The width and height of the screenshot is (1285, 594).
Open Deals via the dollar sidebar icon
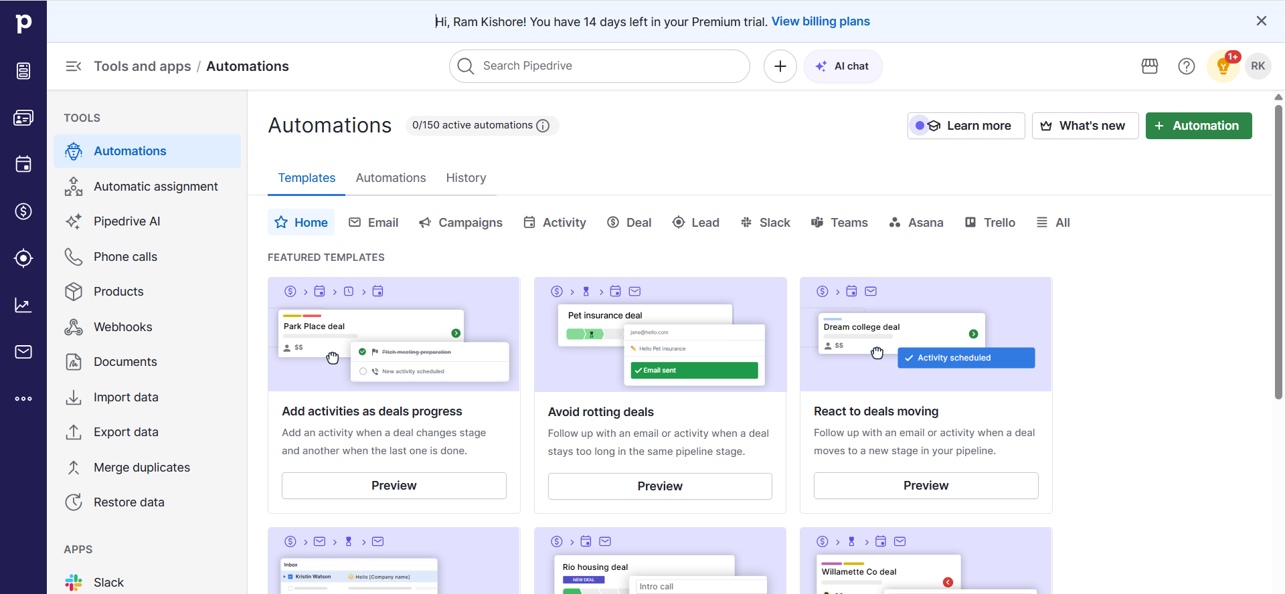click(x=23, y=211)
